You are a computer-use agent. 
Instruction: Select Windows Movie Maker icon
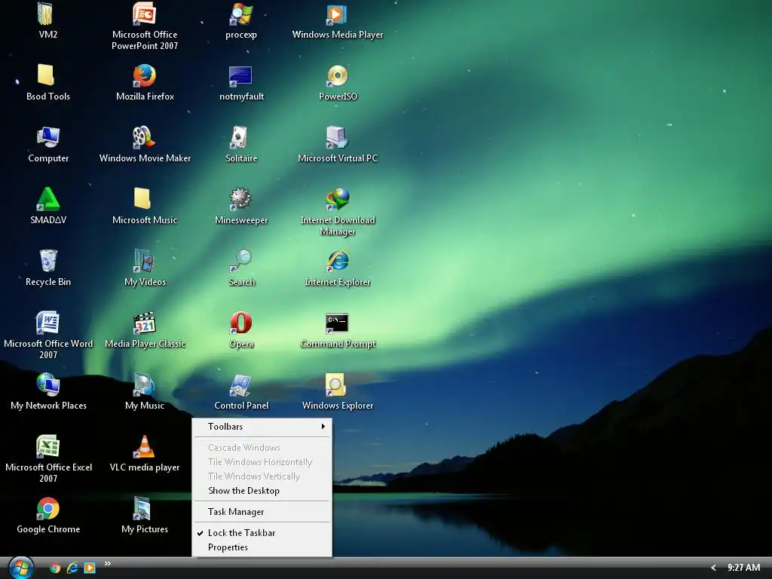tap(144, 137)
